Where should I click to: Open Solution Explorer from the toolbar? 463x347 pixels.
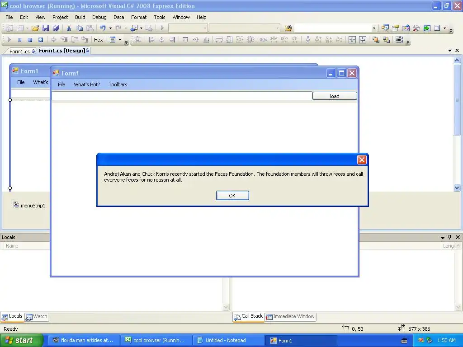tap(385, 28)
